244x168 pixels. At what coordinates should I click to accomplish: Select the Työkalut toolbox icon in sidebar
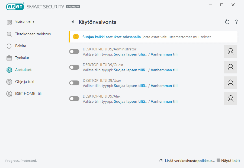pyautogui.click(x=8, y=58)
